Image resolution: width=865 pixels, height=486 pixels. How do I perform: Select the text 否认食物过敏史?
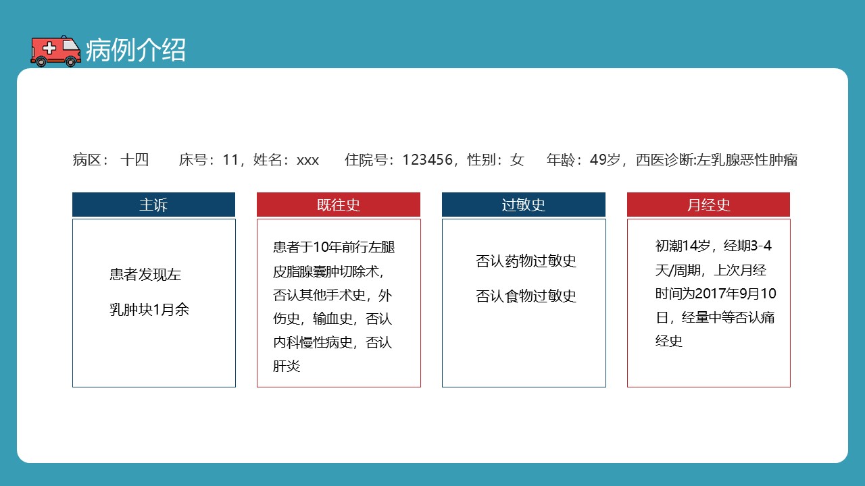click(x=526, y=296)
